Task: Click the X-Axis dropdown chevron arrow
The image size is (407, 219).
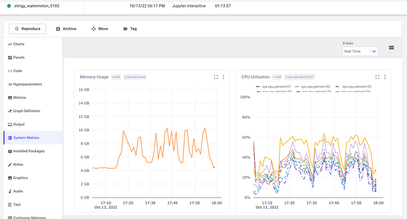Action: (374, 51)
